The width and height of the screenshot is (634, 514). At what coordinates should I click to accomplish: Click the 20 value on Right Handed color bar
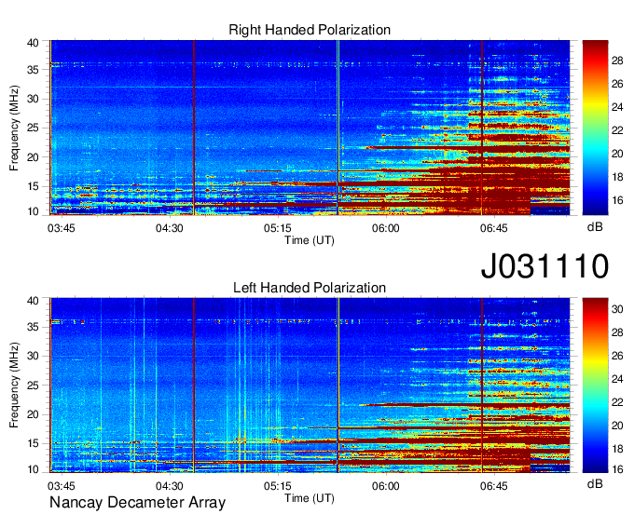[617, 154]
